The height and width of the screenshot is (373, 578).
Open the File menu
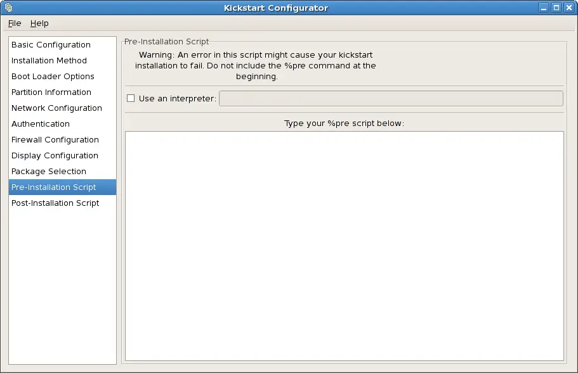tap(15, 23)
